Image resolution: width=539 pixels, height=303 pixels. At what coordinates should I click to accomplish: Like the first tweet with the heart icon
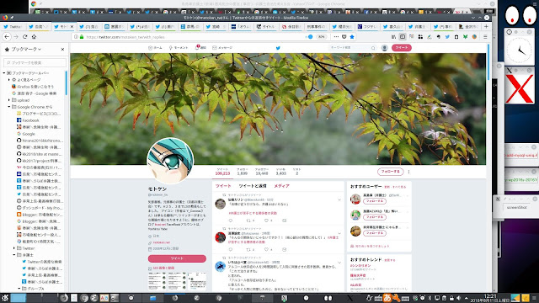tap(267, 221)
